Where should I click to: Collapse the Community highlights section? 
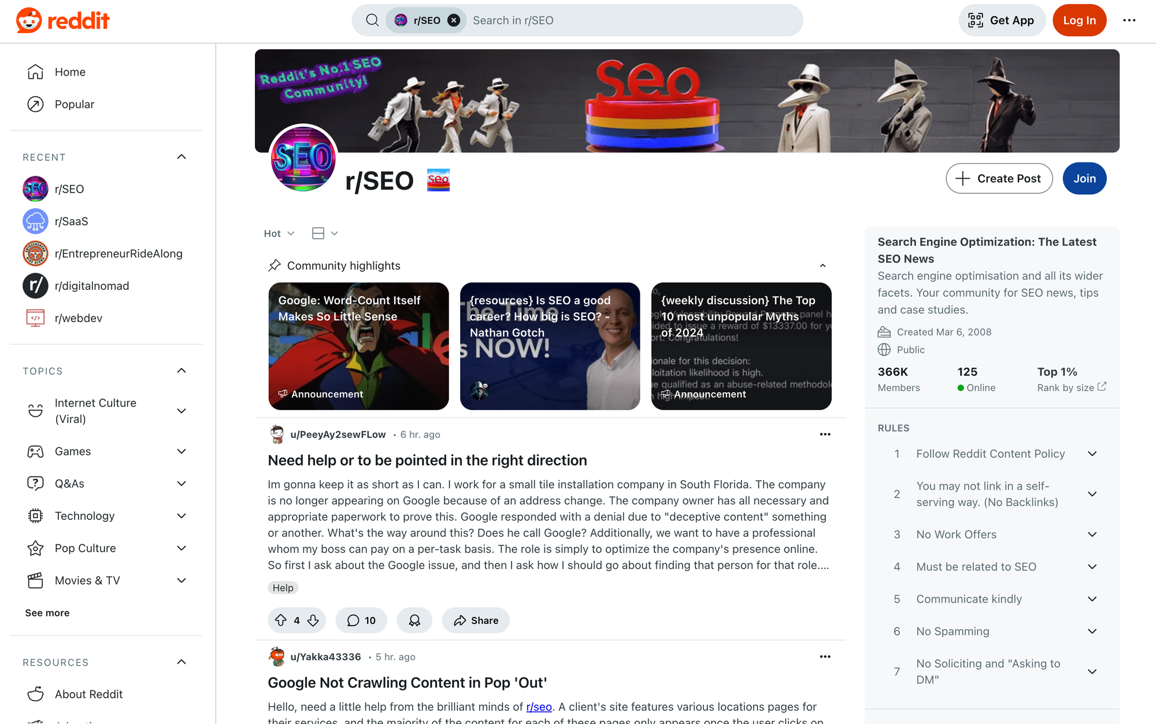coord(822,265)
